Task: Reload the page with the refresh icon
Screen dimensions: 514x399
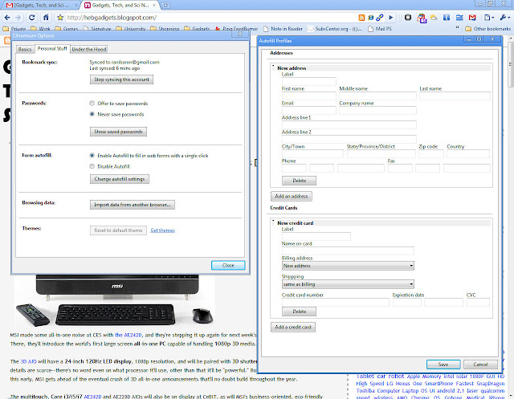Action: tap(32, 18)
